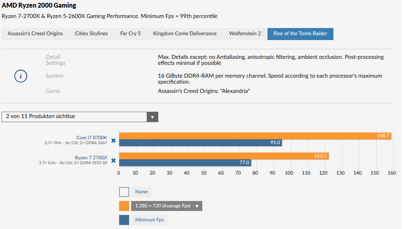The width and height of the screenshot is (403, 229).
Task: Open the 1.280 × 720 (Average Fps) dropdown
Action: 167,206
